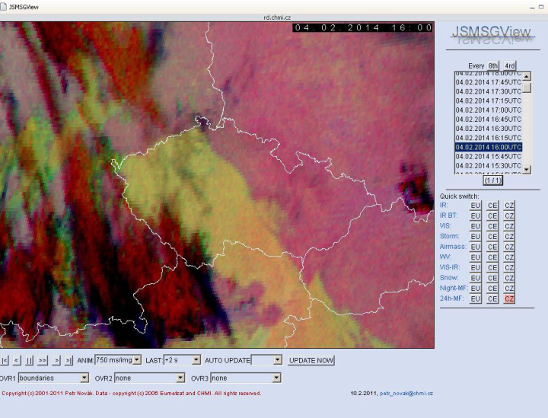The image size is (548, 418).
Task: Switch to IR EU view
Action: pos(475,206)
